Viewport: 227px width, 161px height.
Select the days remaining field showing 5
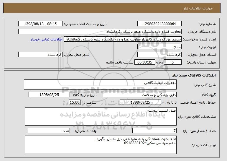coord(173,62)
